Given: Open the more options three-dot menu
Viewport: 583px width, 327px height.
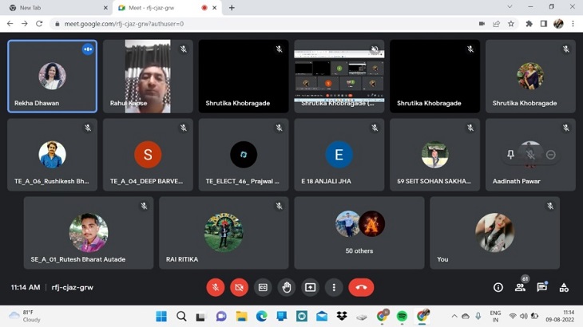Looking at the screenshot, I should click(x=334, y=287).
